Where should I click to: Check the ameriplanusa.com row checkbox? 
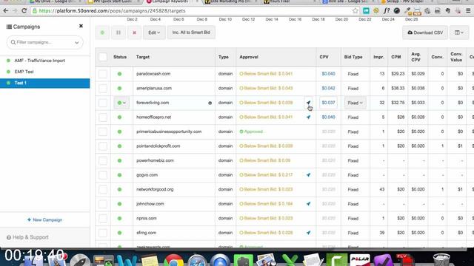[103, 89]
